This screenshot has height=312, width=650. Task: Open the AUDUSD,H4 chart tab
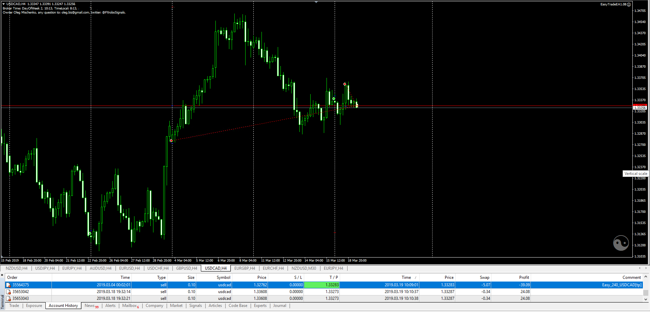point(101,268)
